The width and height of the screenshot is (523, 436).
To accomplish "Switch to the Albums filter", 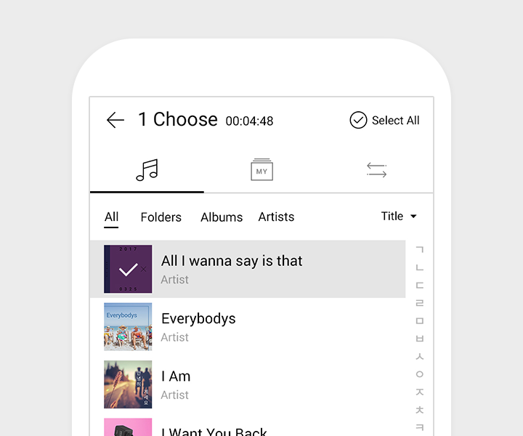I will pyautogui.click(x=222, y=217).
